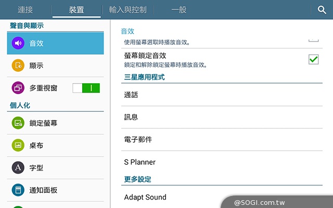
Task: Select the 裝置 tab
Action: (76, 10)
